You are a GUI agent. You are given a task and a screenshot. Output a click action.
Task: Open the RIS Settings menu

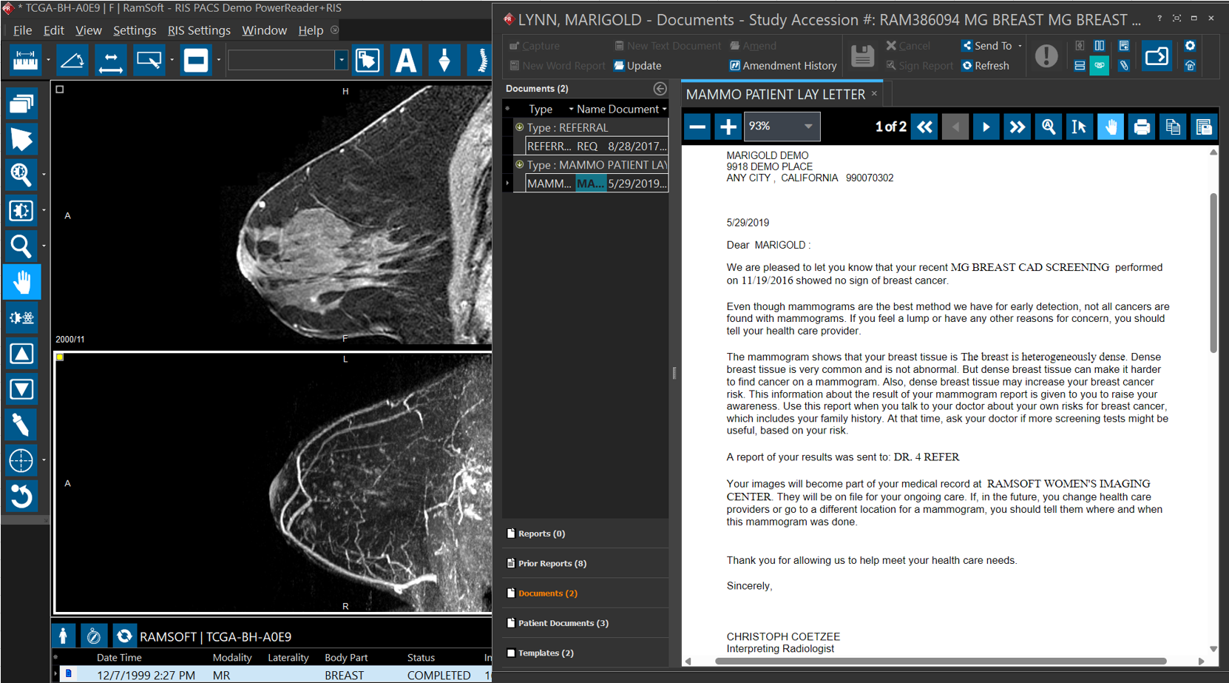point(199,30)
